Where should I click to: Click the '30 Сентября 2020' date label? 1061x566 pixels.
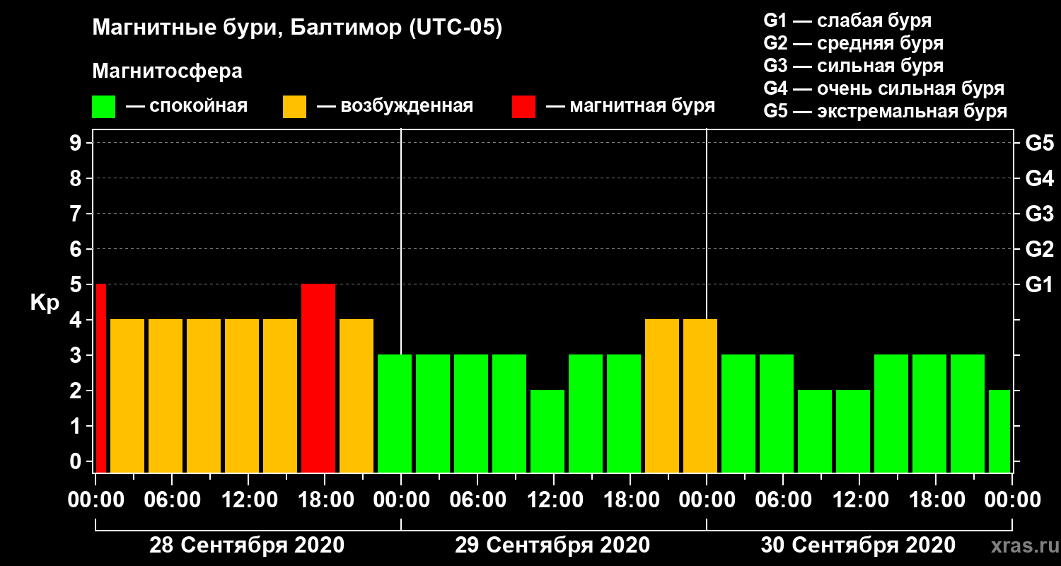(858, 545)
